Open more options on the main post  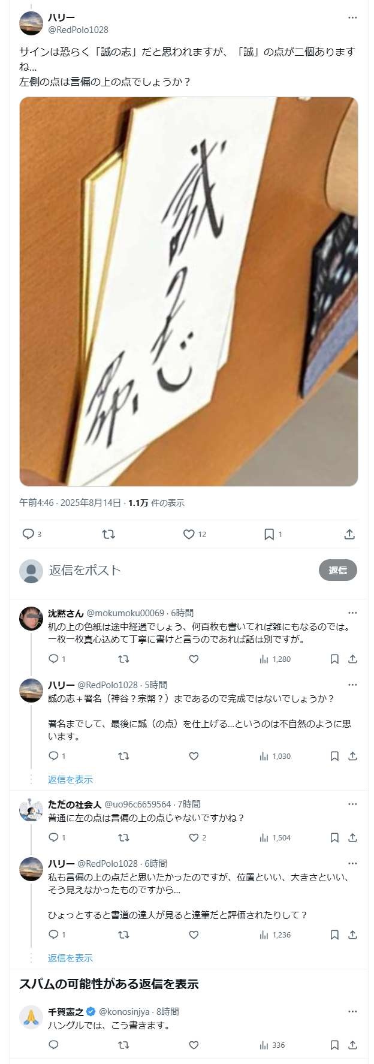tap(352, 17)
